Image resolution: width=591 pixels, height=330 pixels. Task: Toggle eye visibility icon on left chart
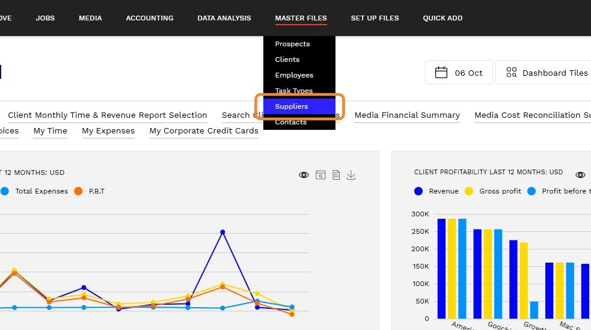304,175
